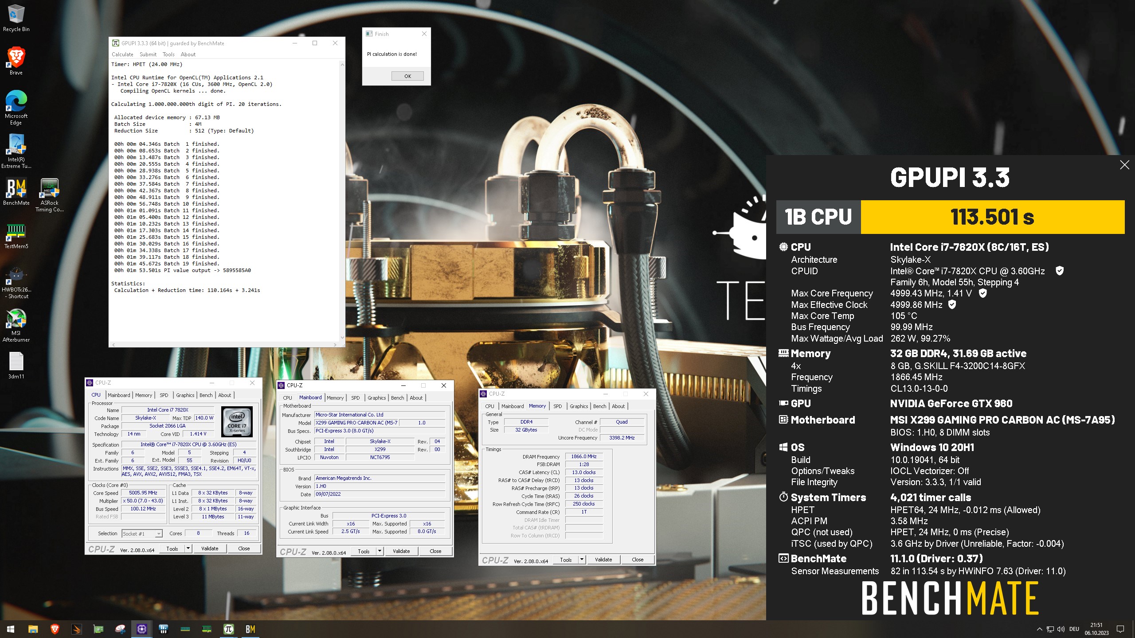The width and height of the screenshot is (1135, 638).
Task: Open network status tray icon
Action: pos(1050,629)
